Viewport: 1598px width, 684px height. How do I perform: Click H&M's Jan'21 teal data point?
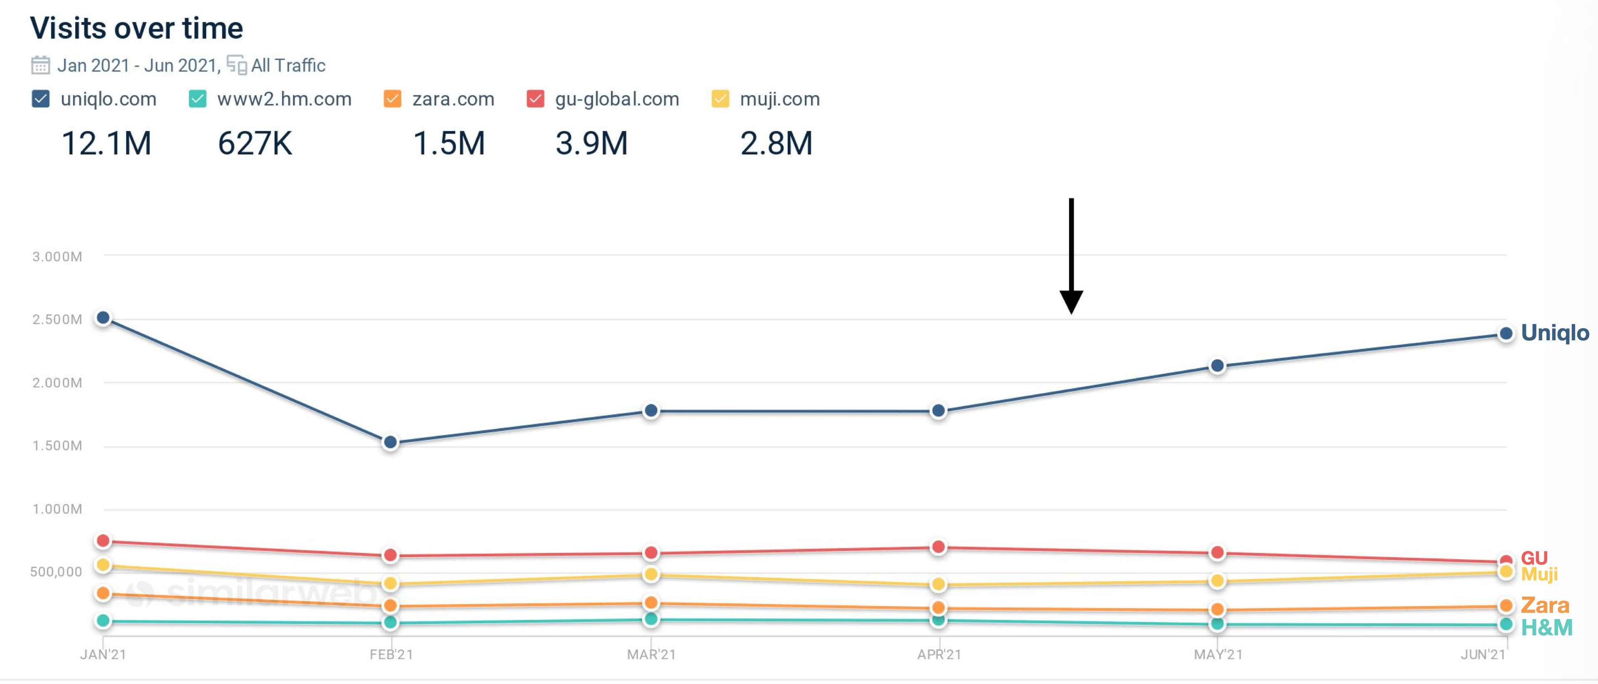coord(104,621)
